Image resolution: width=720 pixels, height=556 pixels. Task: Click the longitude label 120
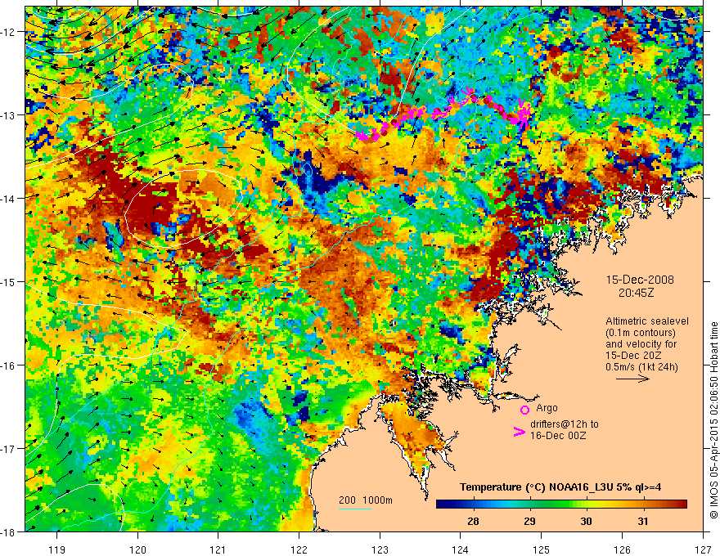(x=137, y=549)
